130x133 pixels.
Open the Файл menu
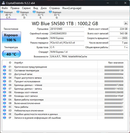[x=5, y=8]
